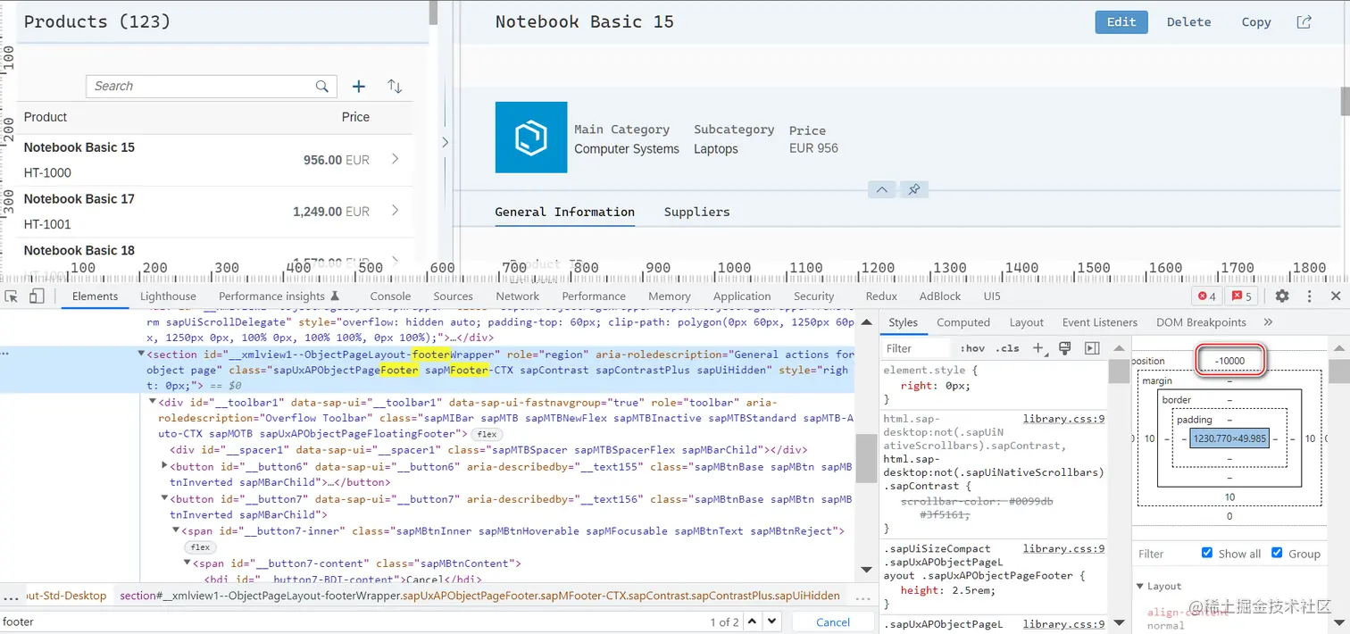Click the 1230.770×49.985 content box
Image resolution: width=1350 pixels, height=634 pixels.
[x=1229, y=438]
